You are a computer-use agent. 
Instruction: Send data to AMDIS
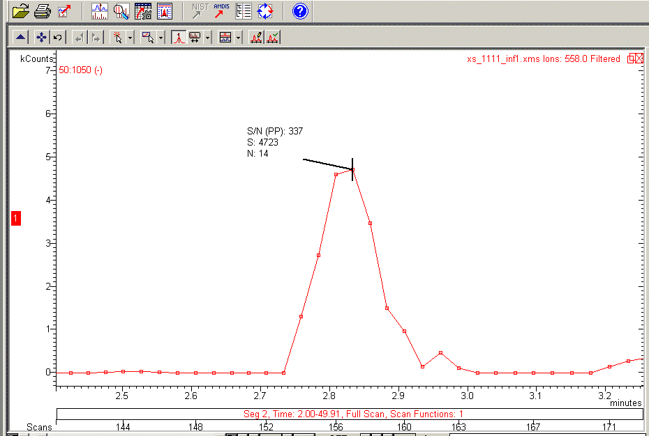coord(221,11)
